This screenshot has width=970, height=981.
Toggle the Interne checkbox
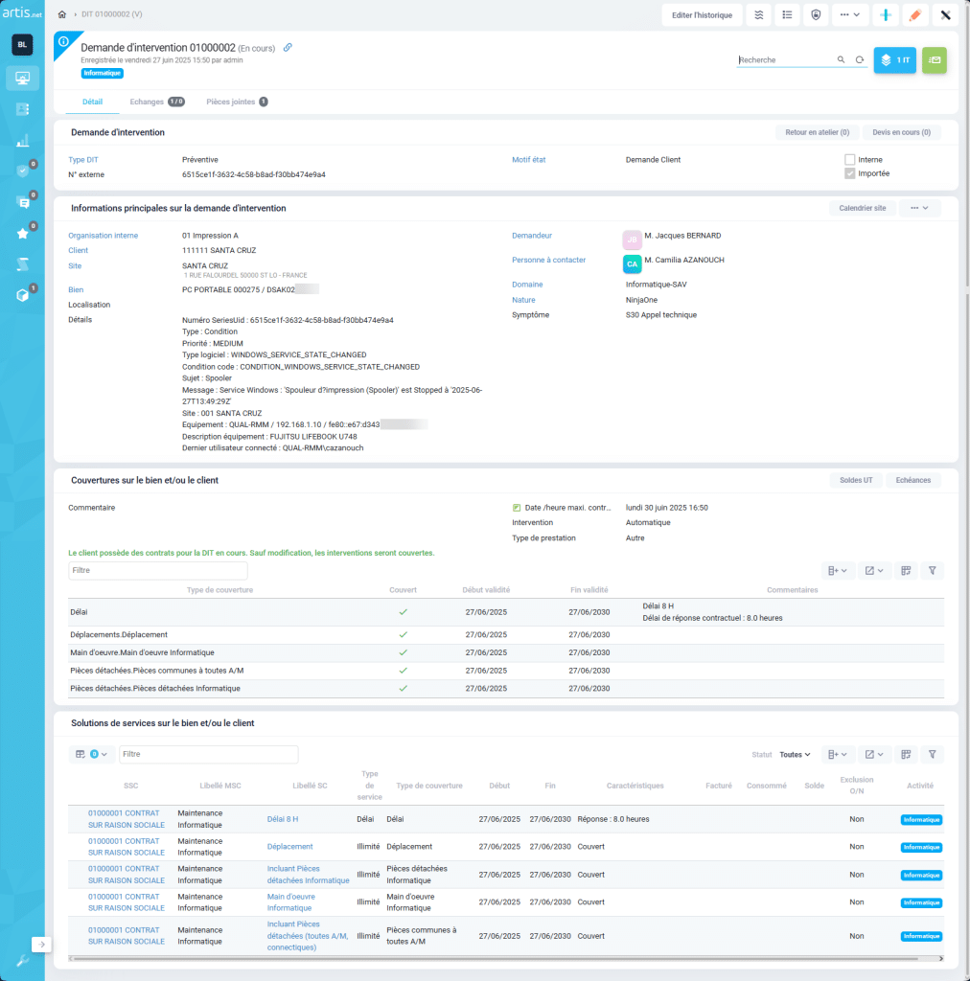pos(850,160)
